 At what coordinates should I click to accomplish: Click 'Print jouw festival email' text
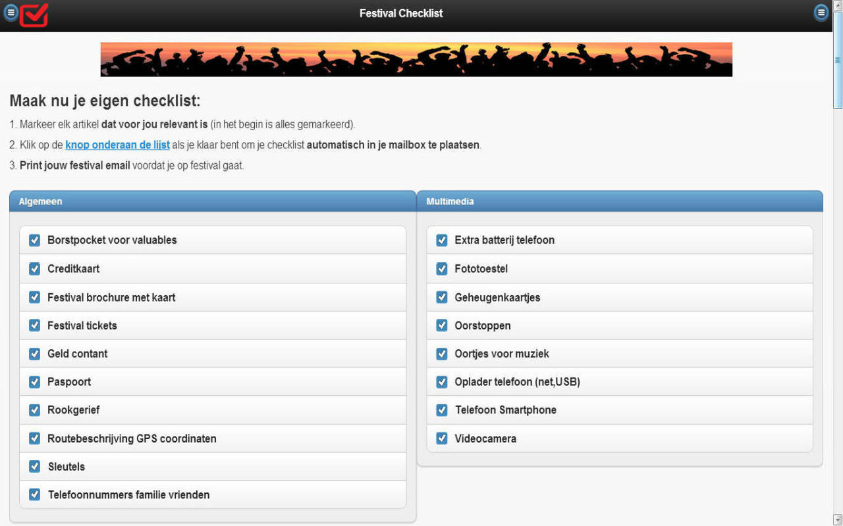75,166
